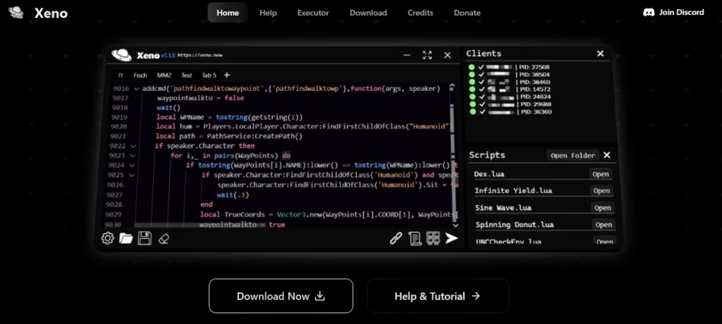
Task: Open the Download page in navigation
Action: pos(368,13)
